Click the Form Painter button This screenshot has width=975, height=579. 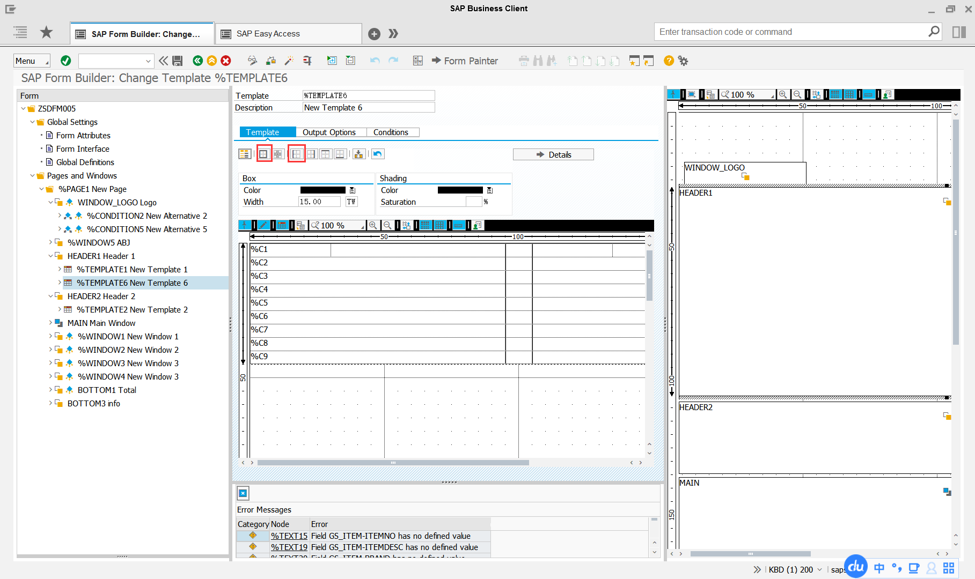[x=465, y=61]
